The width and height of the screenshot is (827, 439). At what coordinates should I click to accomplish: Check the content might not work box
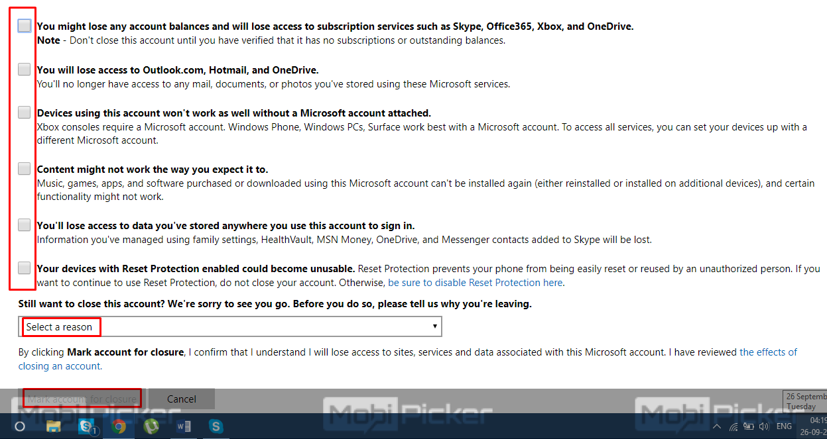25,168
